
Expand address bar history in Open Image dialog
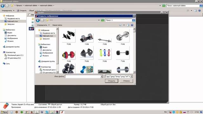click(x=99, y=20)
